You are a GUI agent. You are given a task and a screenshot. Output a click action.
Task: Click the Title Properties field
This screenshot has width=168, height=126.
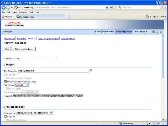[53, 71]
